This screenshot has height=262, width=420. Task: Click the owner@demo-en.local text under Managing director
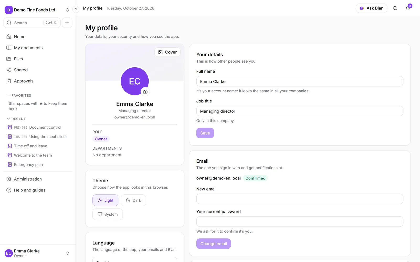tap(135, 117)
